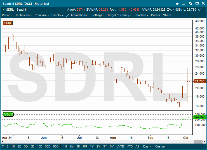Open the hamburger menu icon
The image size is (207, 150).
184,4
